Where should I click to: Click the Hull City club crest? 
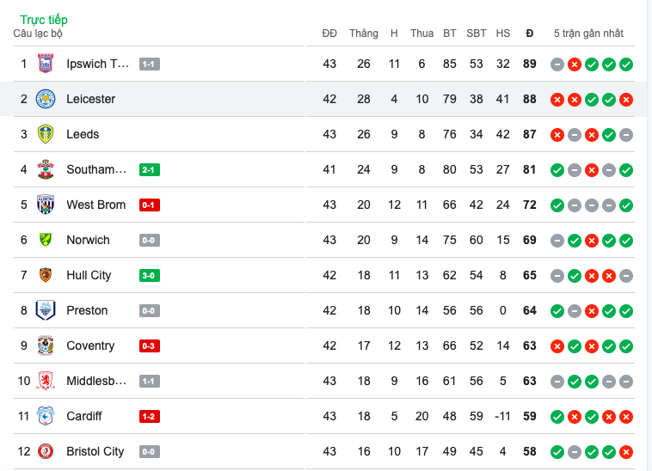click(46, 275)
